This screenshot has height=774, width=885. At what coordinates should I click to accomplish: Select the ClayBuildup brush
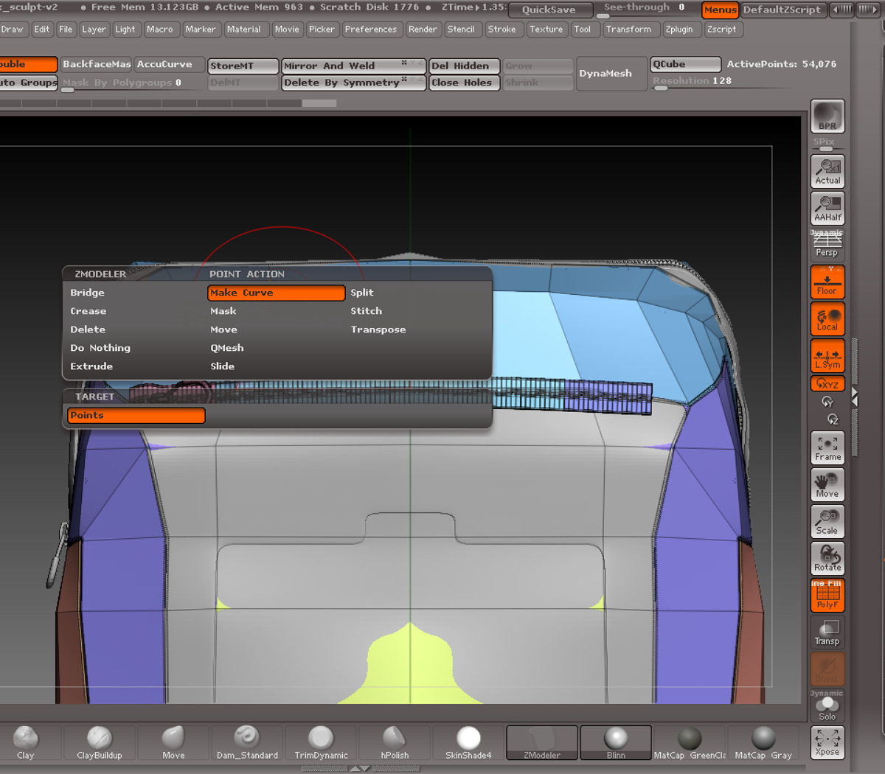click(100, 742)
